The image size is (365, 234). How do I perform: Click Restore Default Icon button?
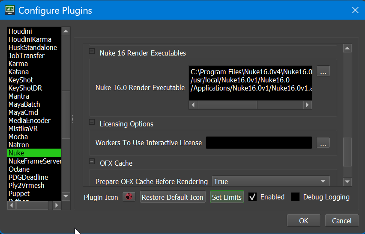173,197
